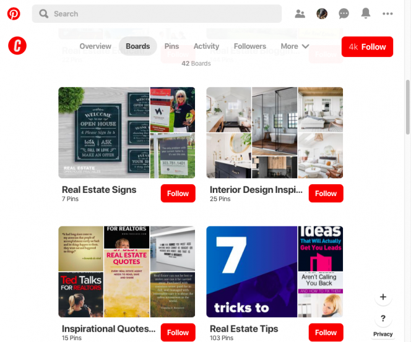Open the user profile avatar
Viewport: 411px width, 342px height.
pos(322,14)
